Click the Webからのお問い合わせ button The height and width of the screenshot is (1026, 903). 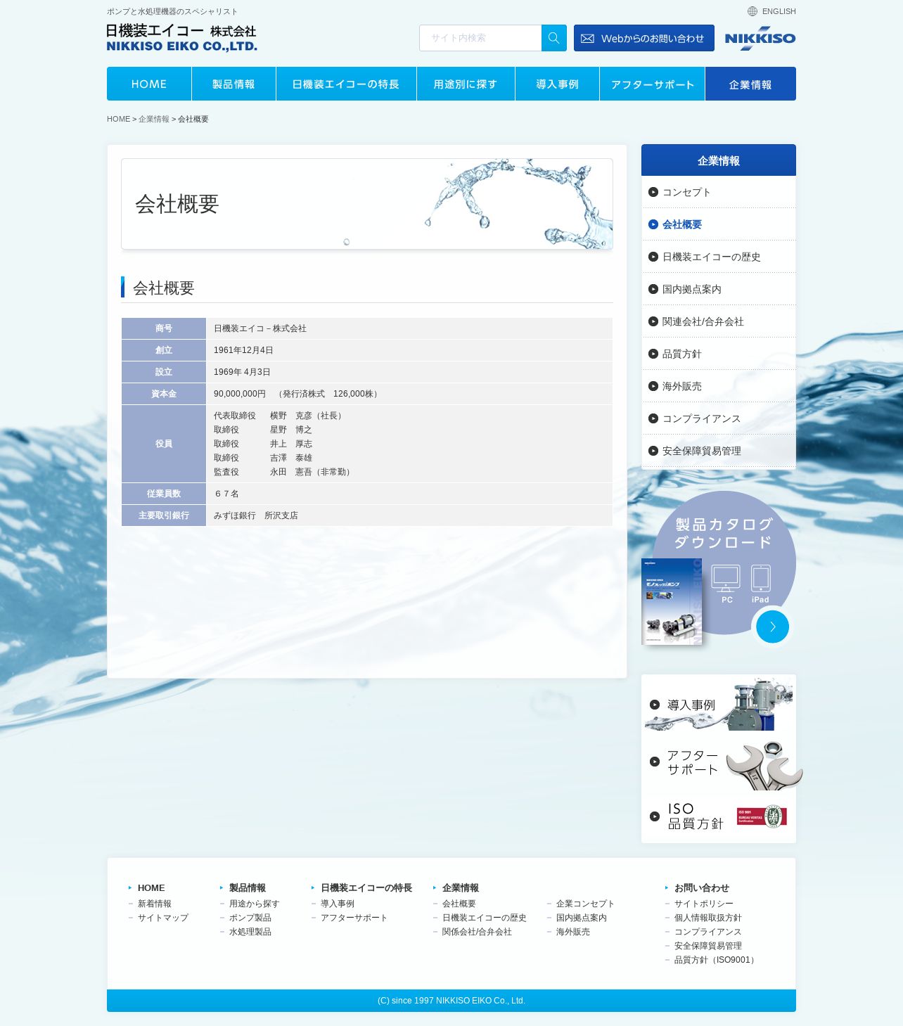644,38
